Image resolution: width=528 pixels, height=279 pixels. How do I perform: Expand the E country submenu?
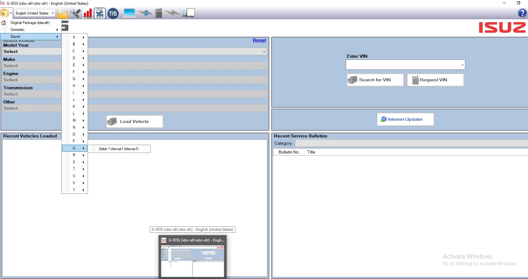(75, 65)
